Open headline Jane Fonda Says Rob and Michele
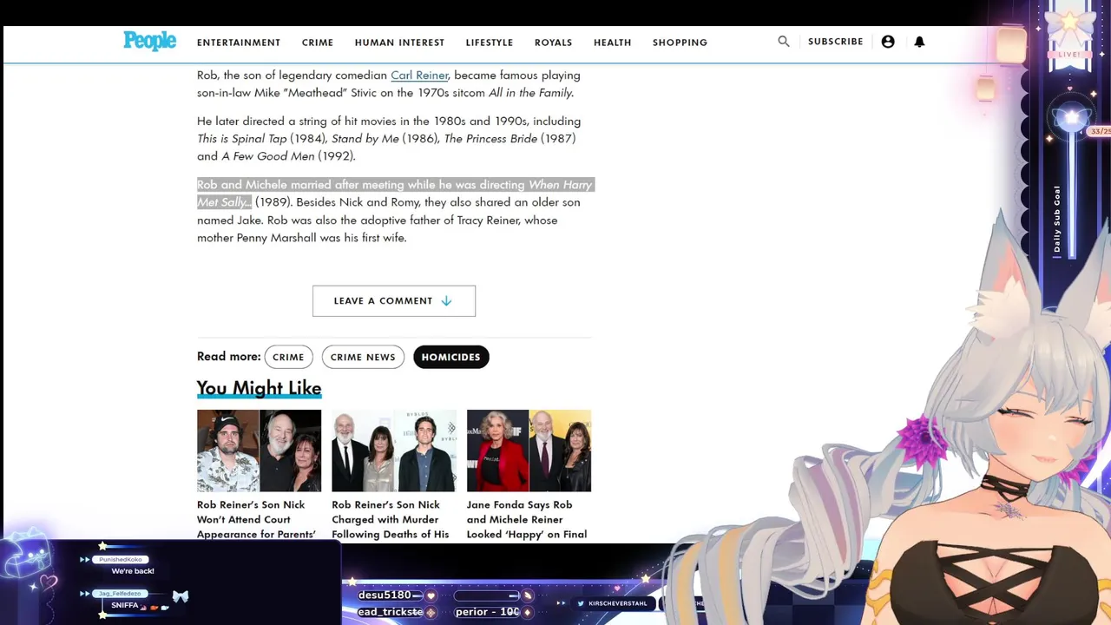The width and height of the screenshot is (1111, 625). [x=527, y=519]
